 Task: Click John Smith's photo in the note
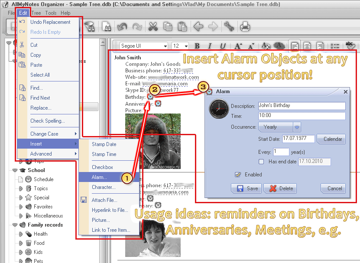[153, 141]
